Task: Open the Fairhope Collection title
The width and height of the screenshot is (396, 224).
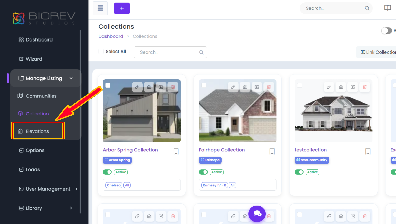Action: pyautogui.click(x=222, y=150)
